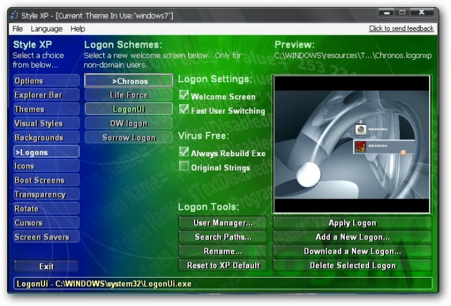Choose the Life Force logon scheme
This screenshot has width=451, height=306.
(129, 95)
